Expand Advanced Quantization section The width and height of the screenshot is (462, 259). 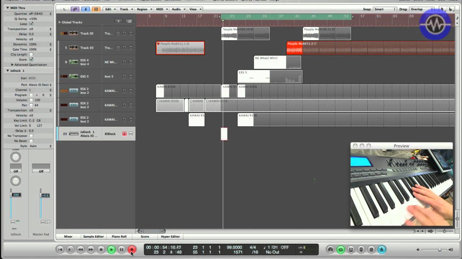(x=12, y=65)
